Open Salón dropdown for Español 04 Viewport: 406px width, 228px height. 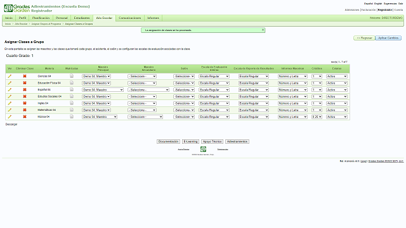click(184, 90)
